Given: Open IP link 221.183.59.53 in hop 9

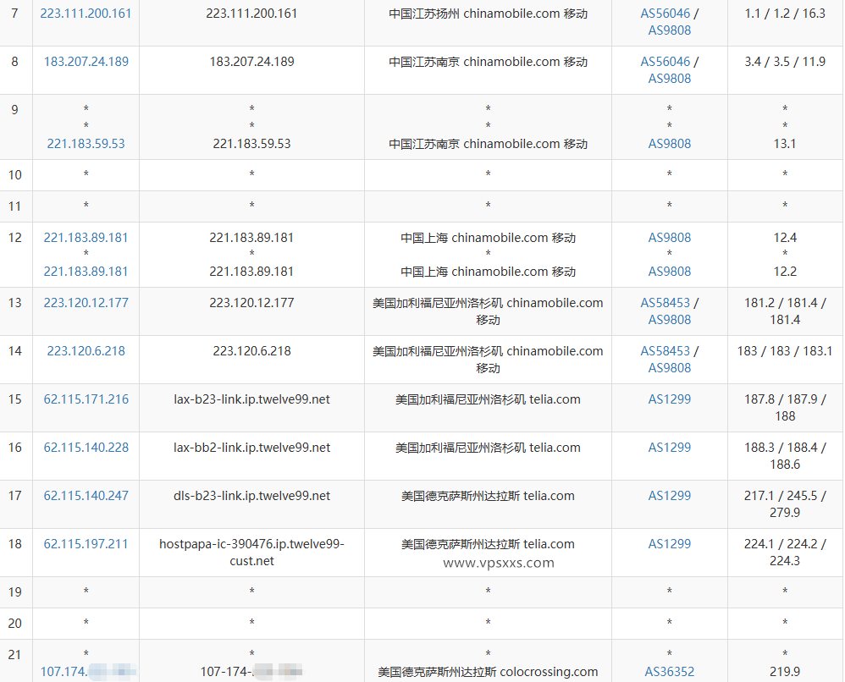Looking at the screenshot, I should [86, 144].
